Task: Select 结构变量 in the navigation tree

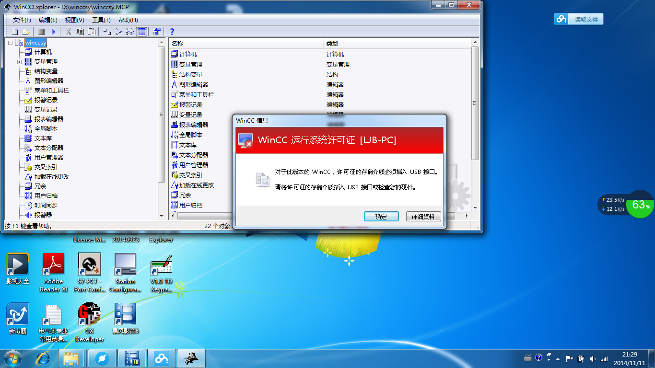Action: point(46,71)
